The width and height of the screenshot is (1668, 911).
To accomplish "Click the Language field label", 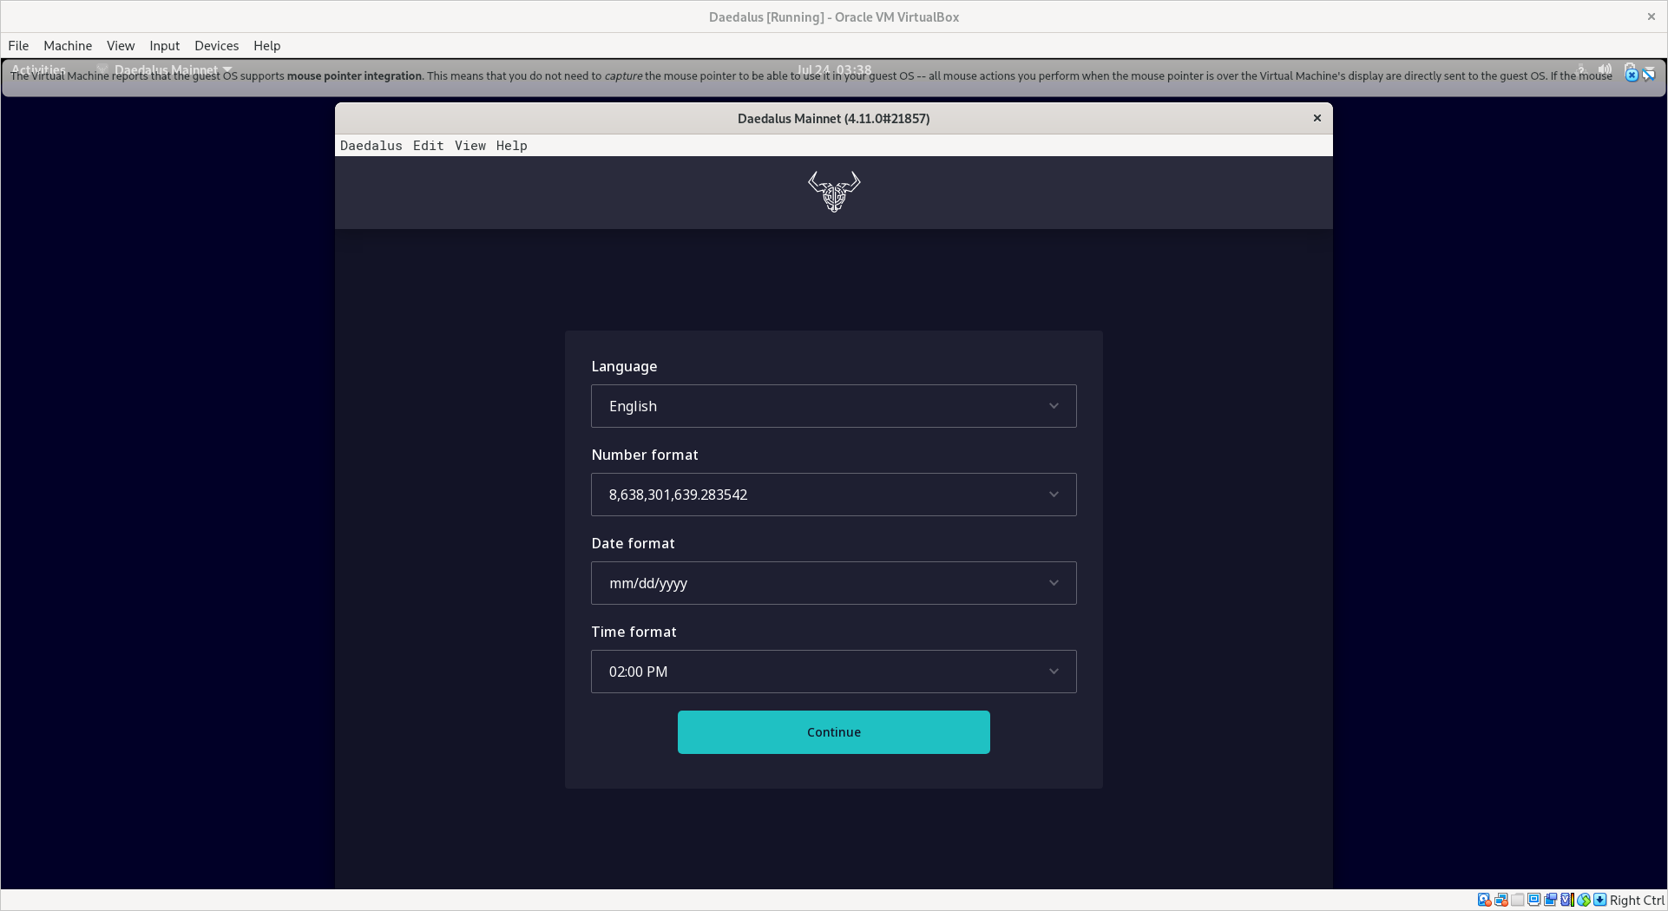I will point(624,366).
